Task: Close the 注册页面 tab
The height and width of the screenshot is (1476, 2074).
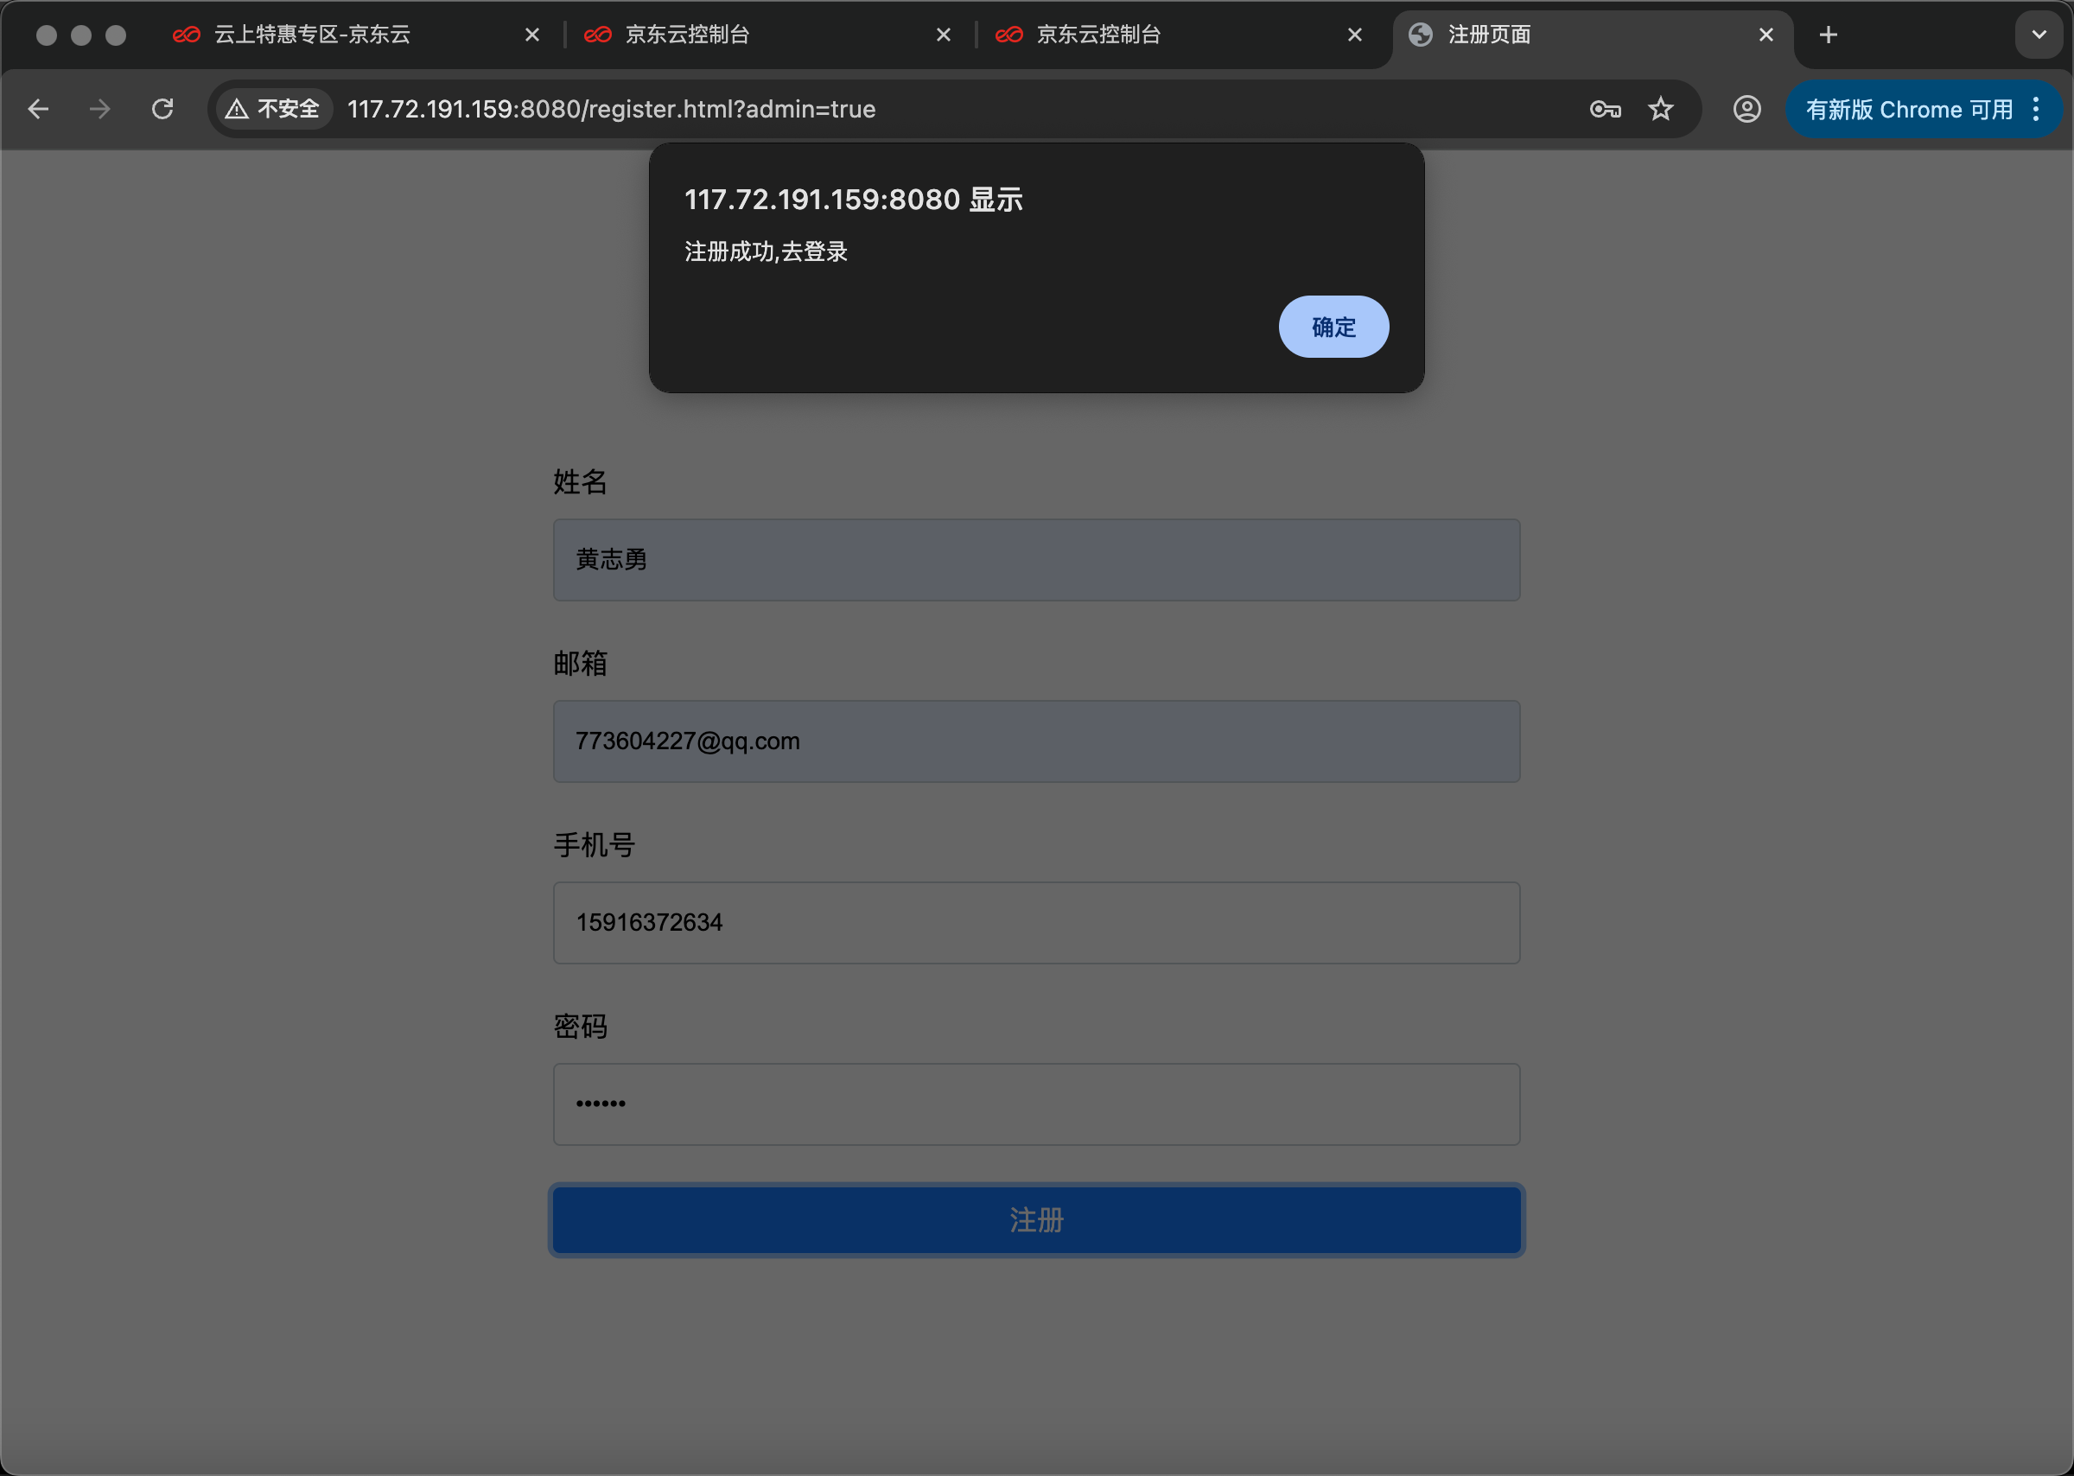Action: (x=1765, y=35)
